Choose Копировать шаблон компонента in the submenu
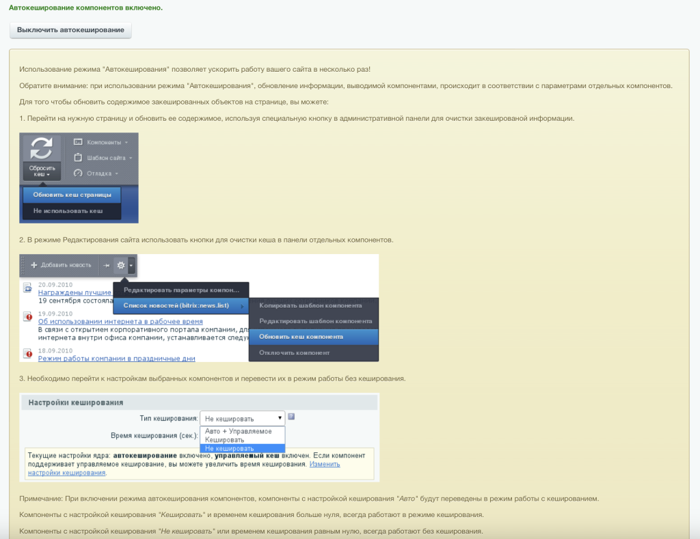This screenshot has height=539, width=700. pos(313,305)
